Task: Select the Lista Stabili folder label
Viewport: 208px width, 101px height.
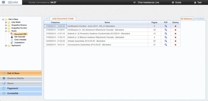Action: click(x=16, y=22)
